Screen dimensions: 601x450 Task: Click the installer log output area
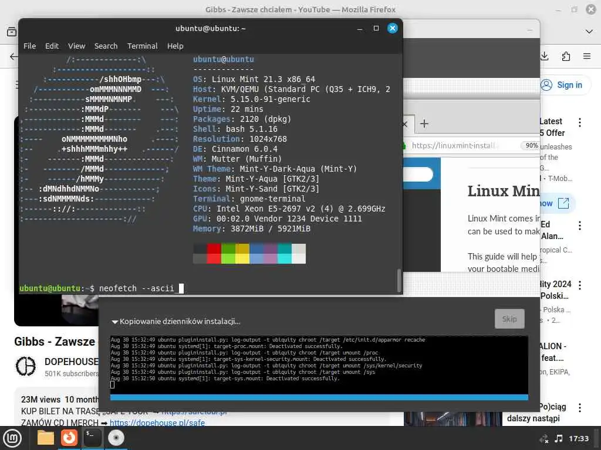(319, 365)
